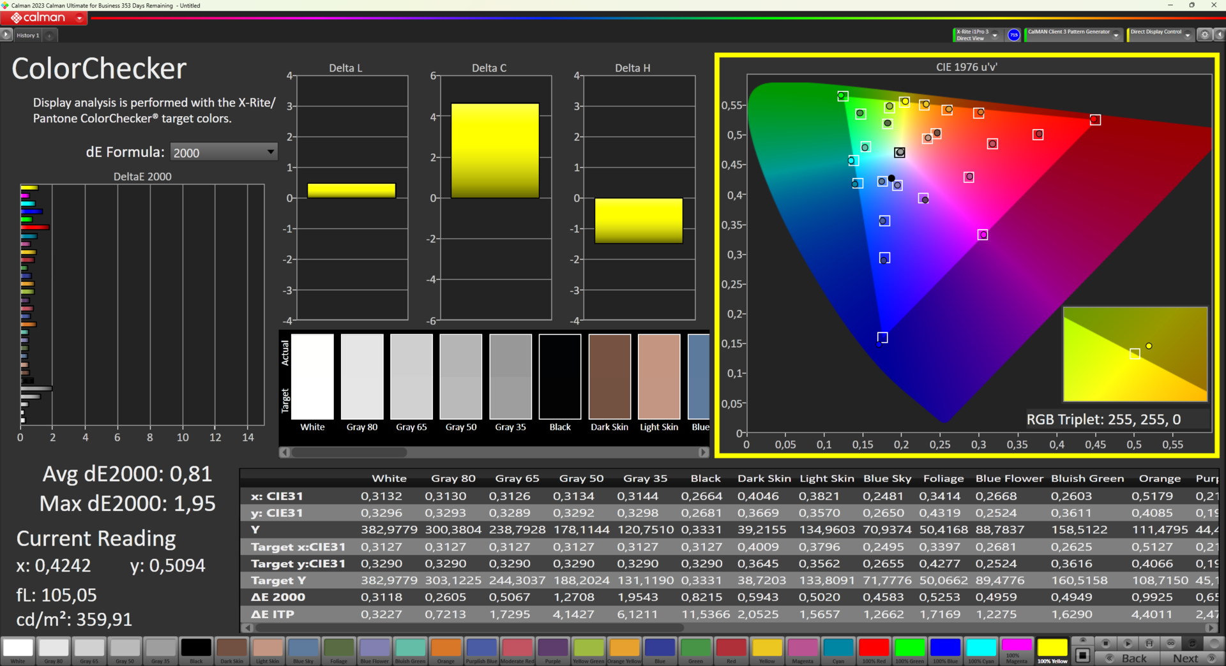The width and height of the screenshot is (1226, 666).
Task: Select the Gray 50 bottom swatch
Action: coord(125,651)
